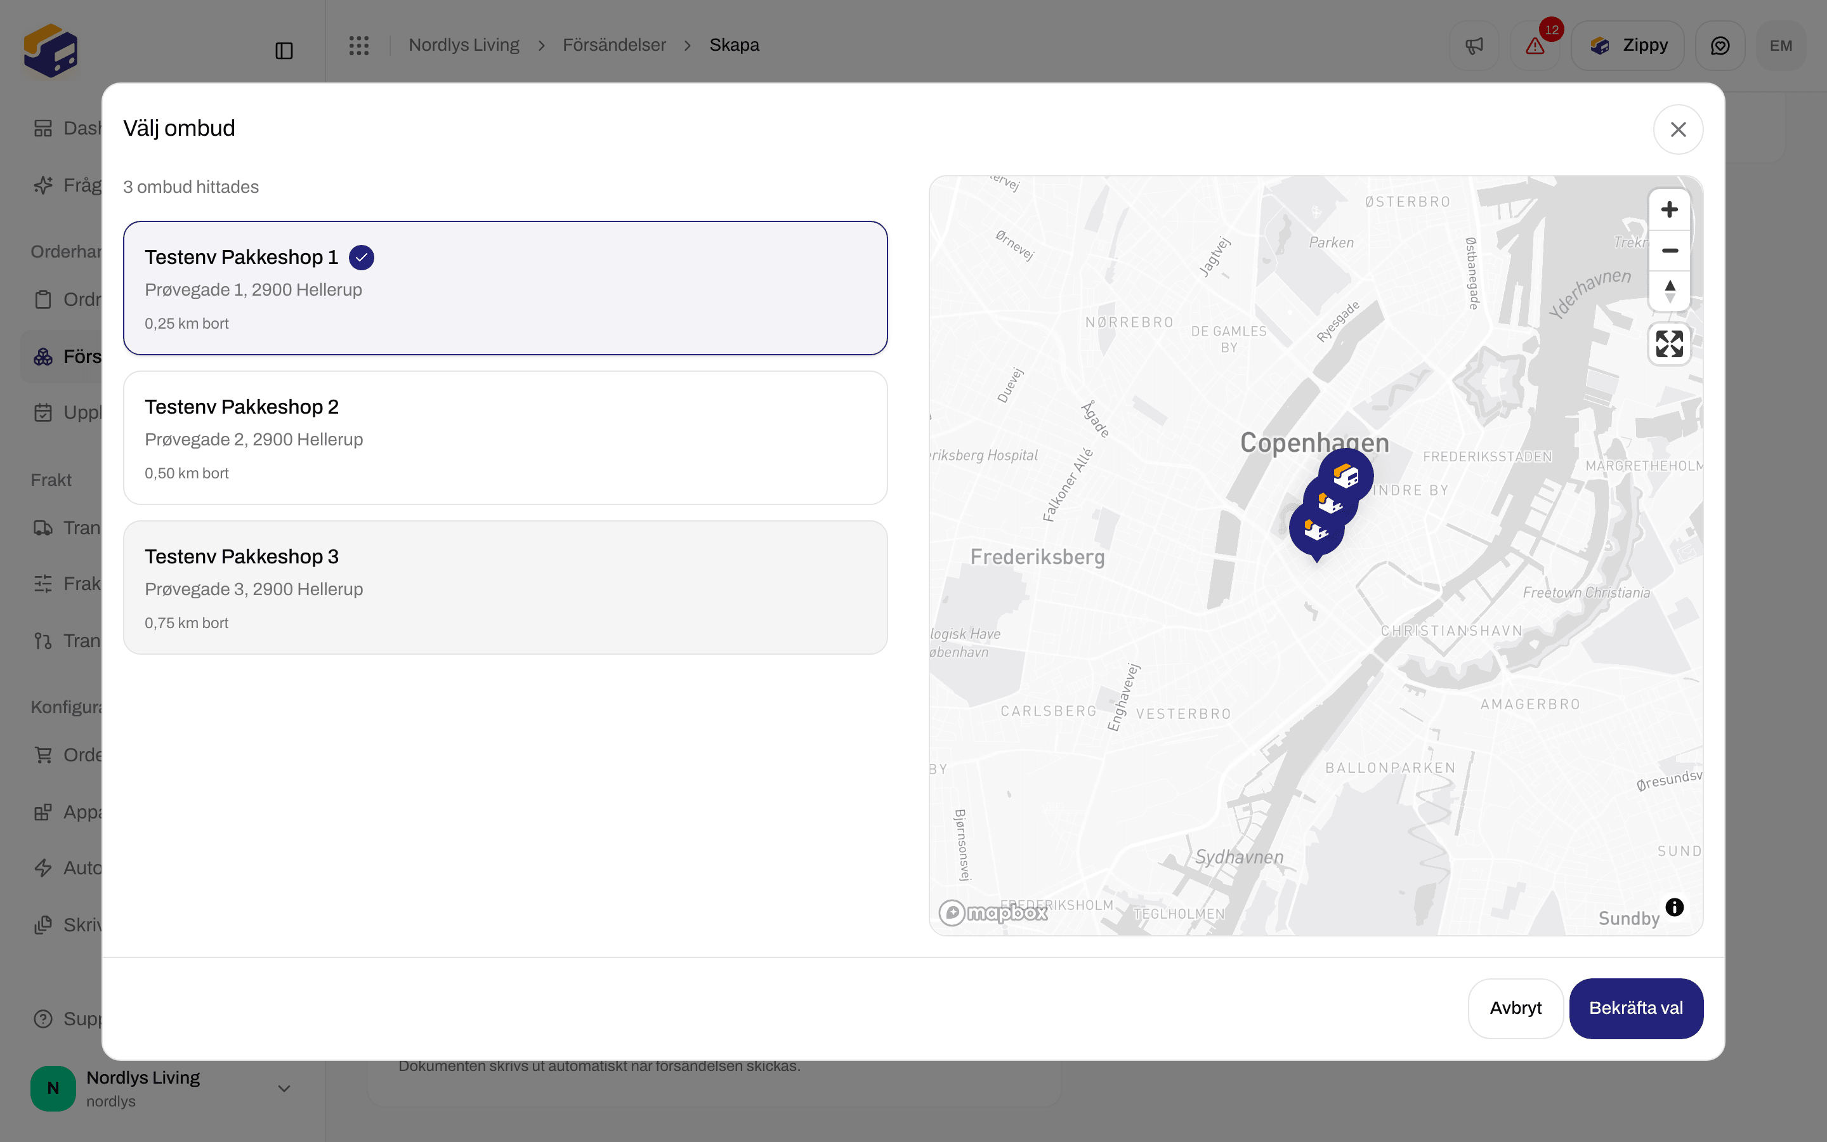Open the apps grid menu
This screenshot has width=1827, height=1142.
(358, 45)
